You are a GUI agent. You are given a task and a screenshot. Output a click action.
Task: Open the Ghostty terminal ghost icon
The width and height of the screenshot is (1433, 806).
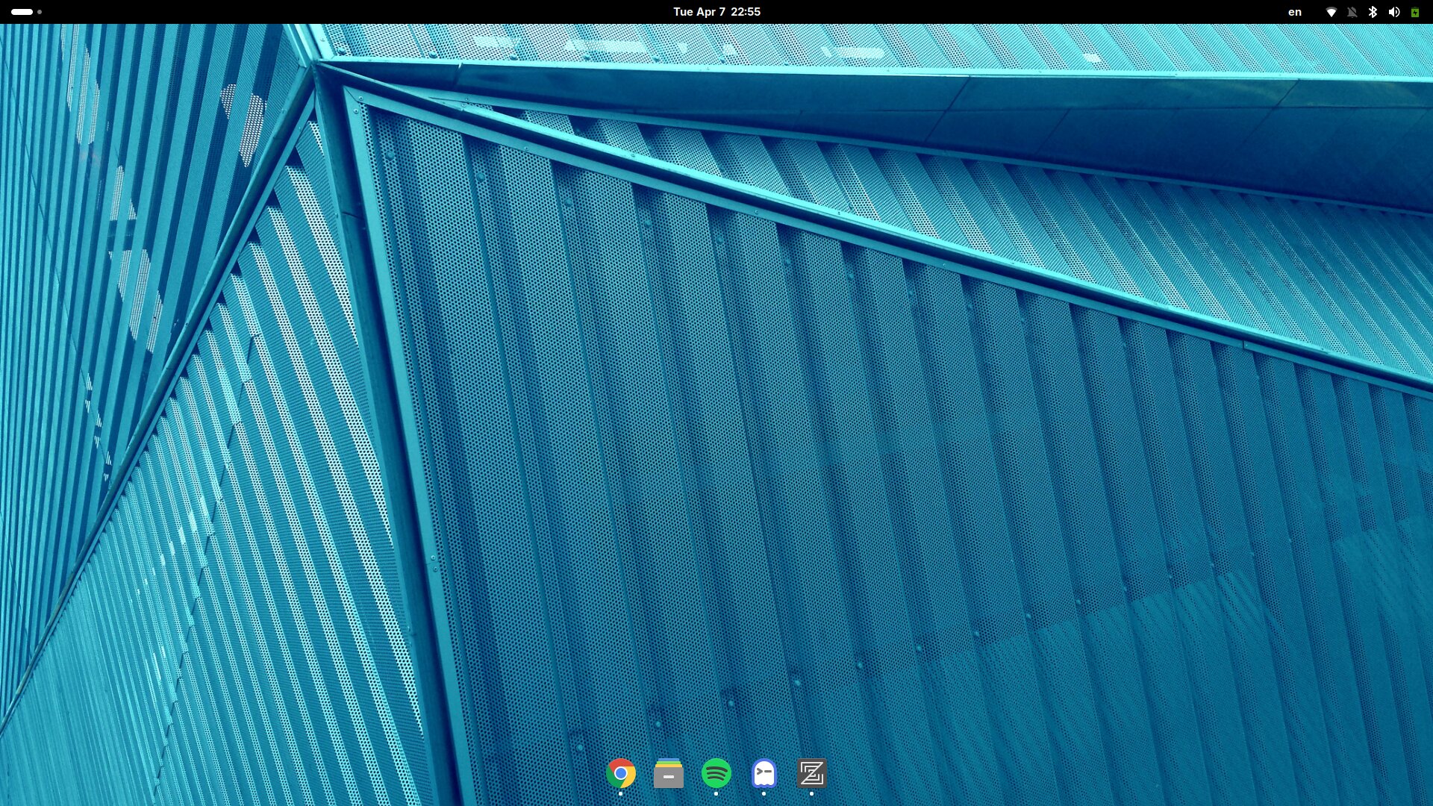click(x=764, y=773)
